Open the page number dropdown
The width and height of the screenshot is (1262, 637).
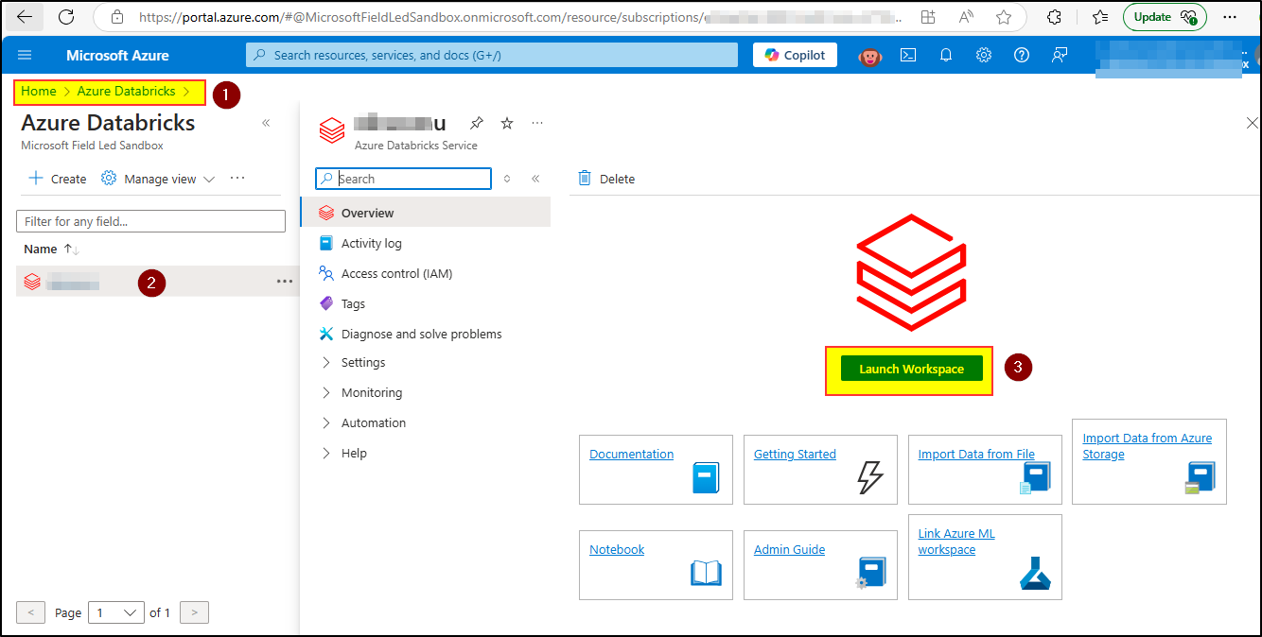pyautogui.click(x=115, y=612)
